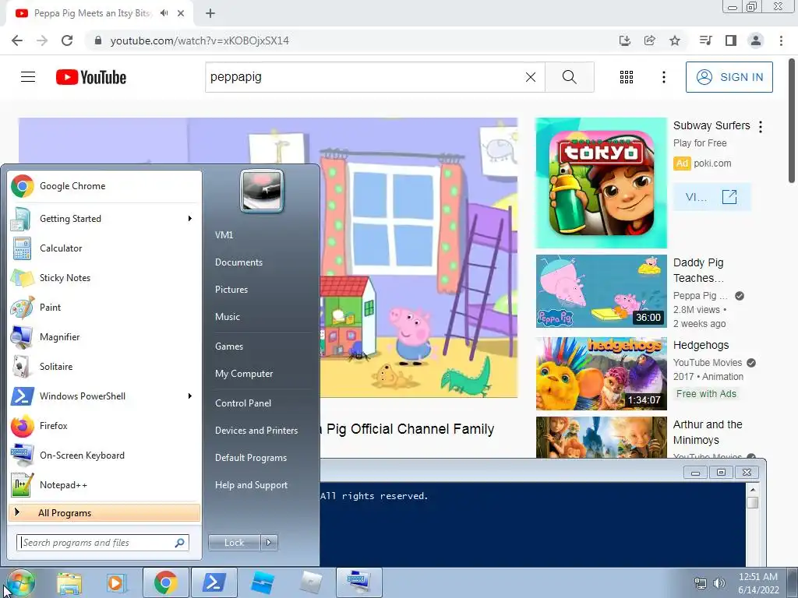This screenshot has width=798, height=598.
Task: Toggle Chrome side panel icon
Action: [731, 40]
